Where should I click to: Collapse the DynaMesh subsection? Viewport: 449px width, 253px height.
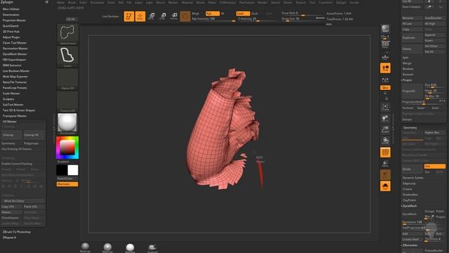point(410,206)
